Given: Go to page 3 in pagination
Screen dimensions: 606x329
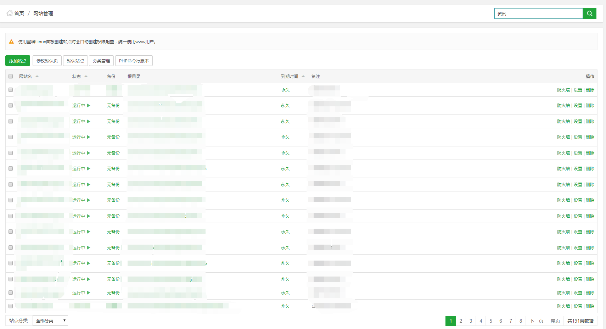Looking at the screenshot, I should 471,321.
